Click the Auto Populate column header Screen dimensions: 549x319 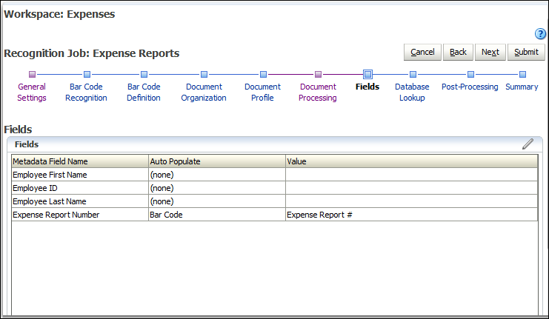pos(217,161)
